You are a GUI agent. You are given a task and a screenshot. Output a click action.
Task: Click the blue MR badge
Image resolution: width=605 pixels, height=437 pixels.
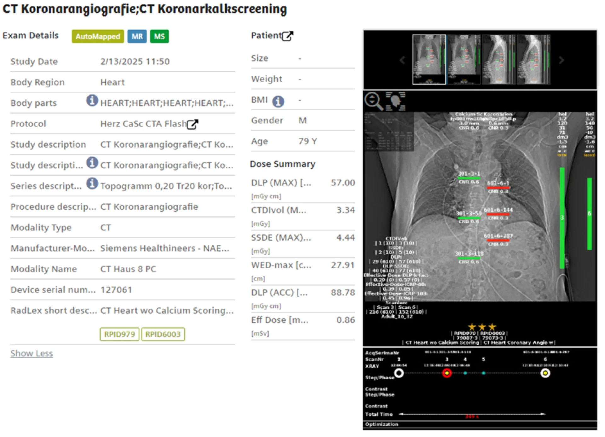point(137,37)
